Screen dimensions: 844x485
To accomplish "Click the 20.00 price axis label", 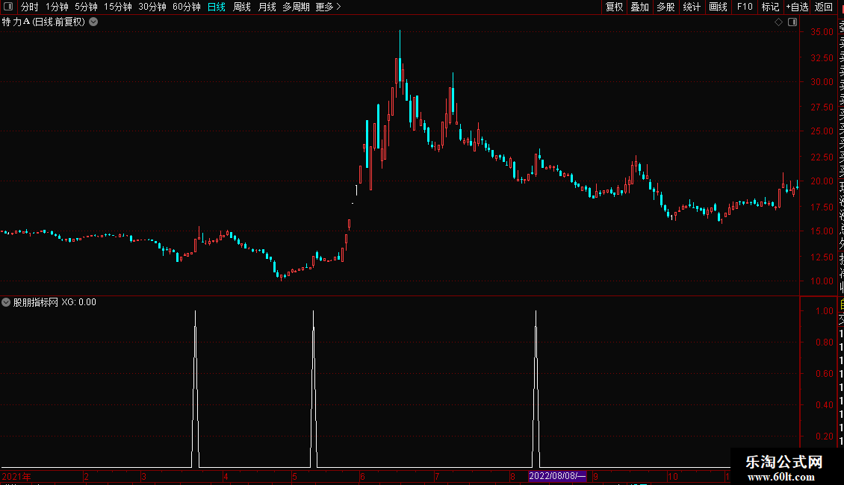I will pos(822,181).
